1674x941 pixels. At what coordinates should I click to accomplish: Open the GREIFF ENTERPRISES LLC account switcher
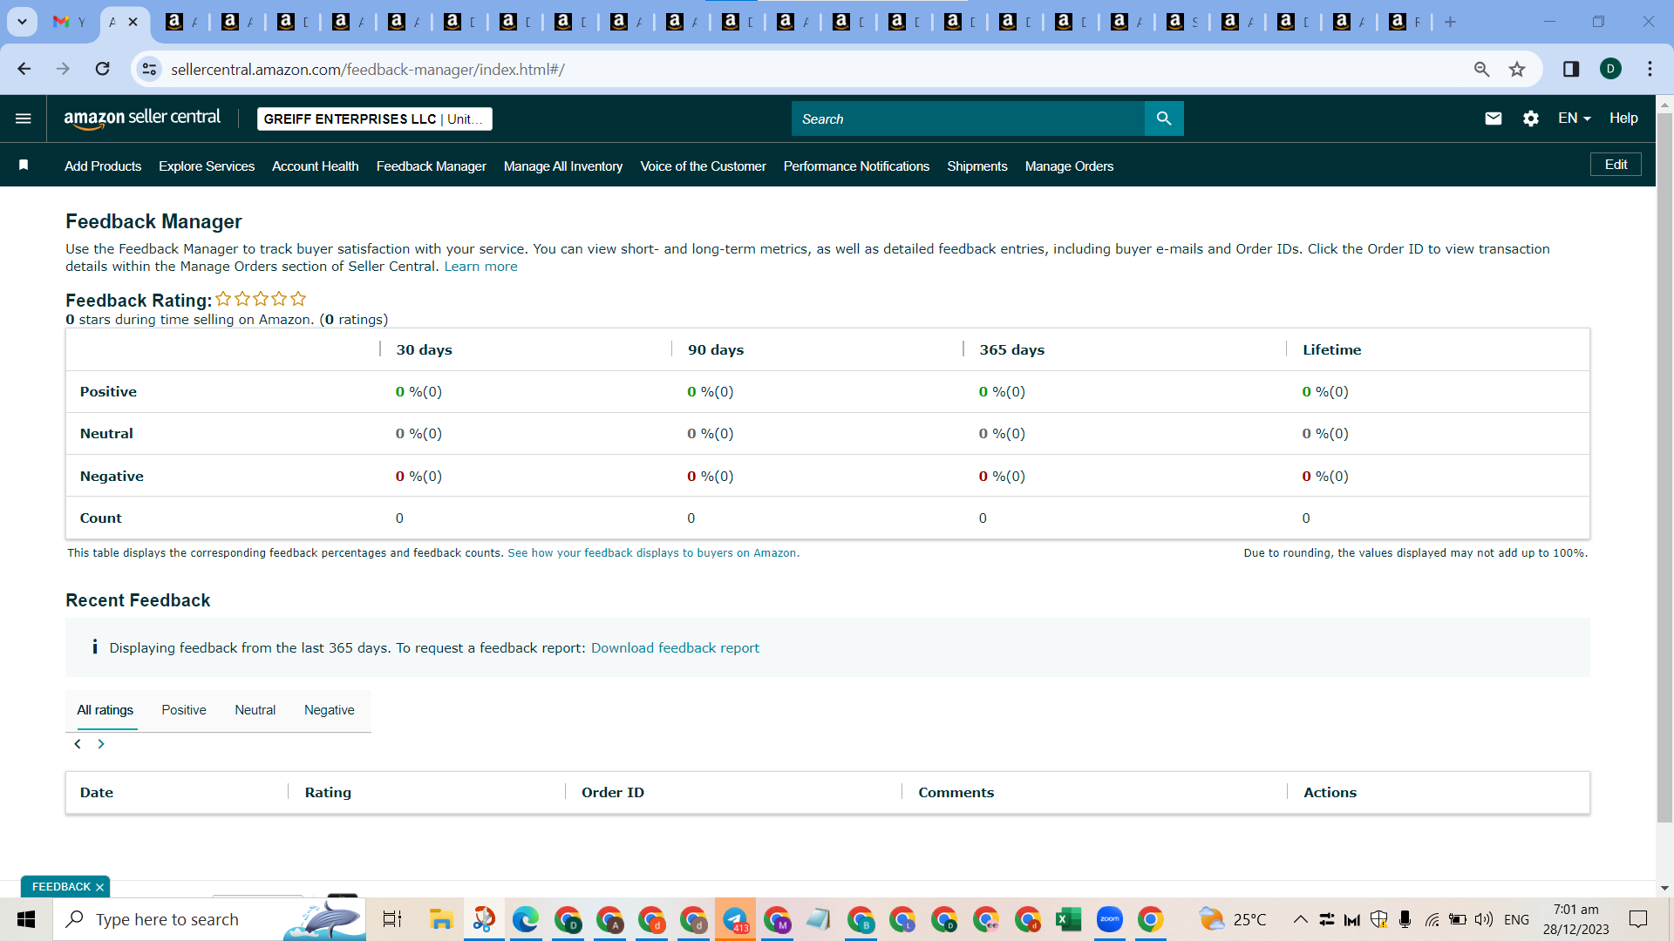pyautogui.click(x=375, y=118)
